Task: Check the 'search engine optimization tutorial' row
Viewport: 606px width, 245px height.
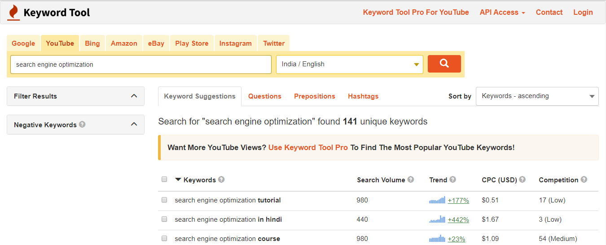Action: (164, 200)
